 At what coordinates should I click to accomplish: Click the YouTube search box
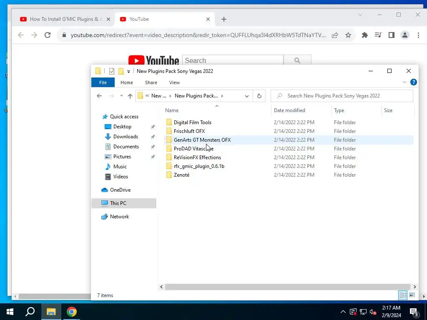233,60
